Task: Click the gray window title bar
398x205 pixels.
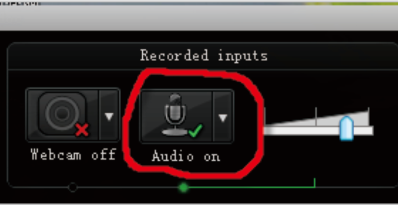Action: 199,18
